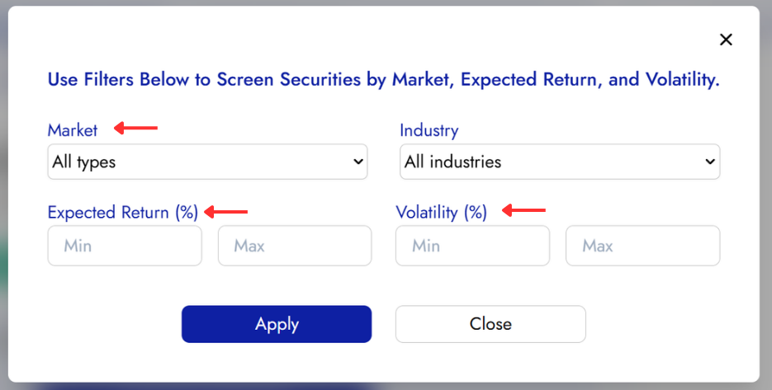Screen dimensions: 772x390
Task: Click the Industry field label
Action: 429,130
